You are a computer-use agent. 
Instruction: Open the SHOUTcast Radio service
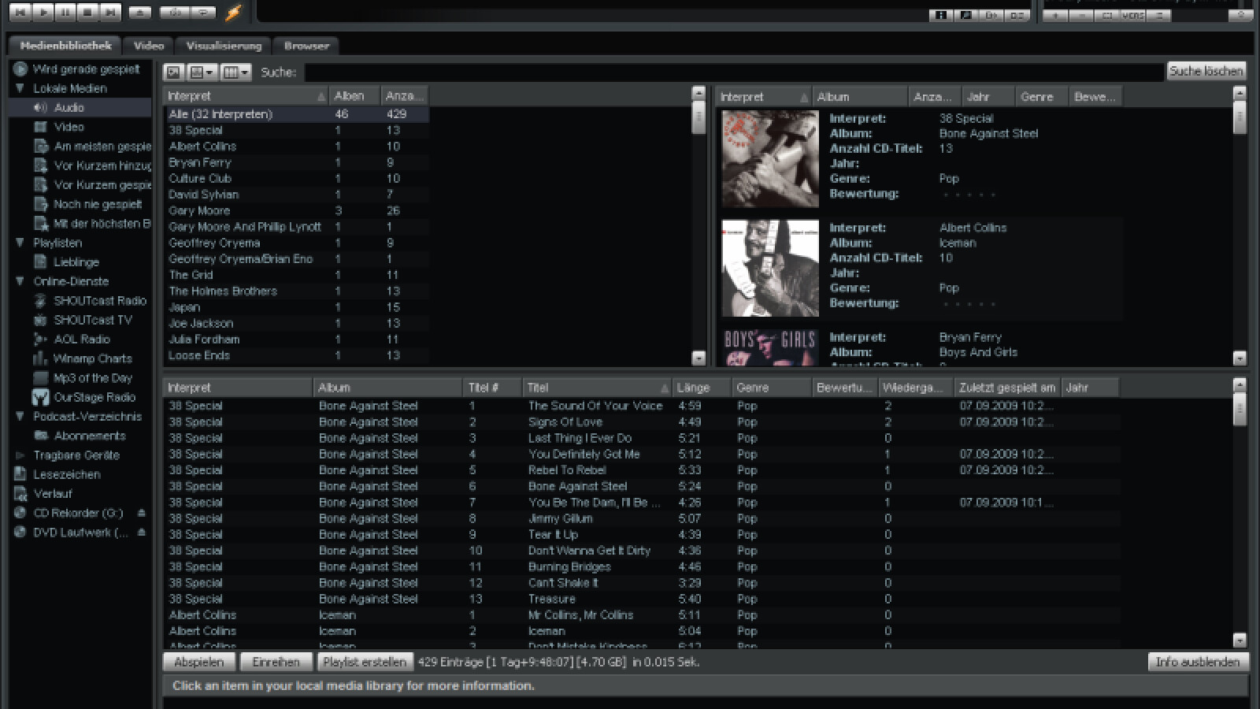(99, 301)
